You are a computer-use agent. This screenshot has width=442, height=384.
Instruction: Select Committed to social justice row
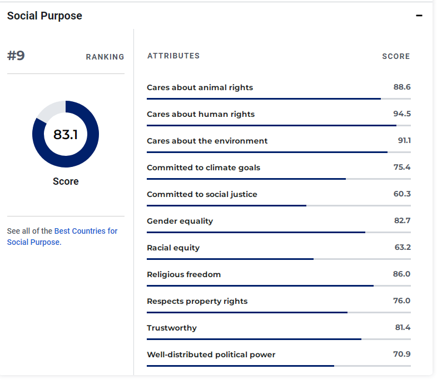click(202, 194)
